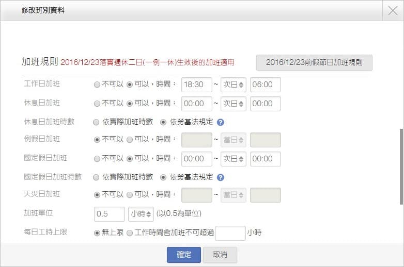
Task: Choose 依實際加班時數 for 國定假日加班時數
Action: (96, 177)
